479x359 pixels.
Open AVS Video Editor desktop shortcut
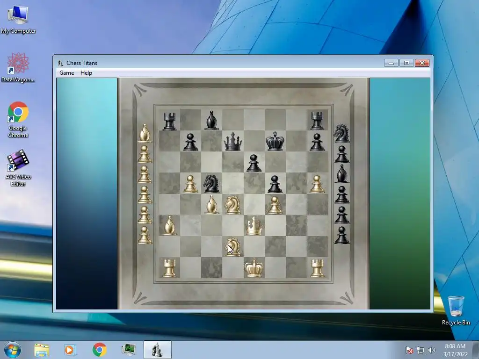tap(18, 168)
